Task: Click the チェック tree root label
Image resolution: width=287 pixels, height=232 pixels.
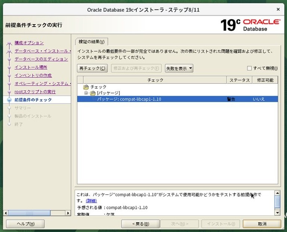Action: 98,87
